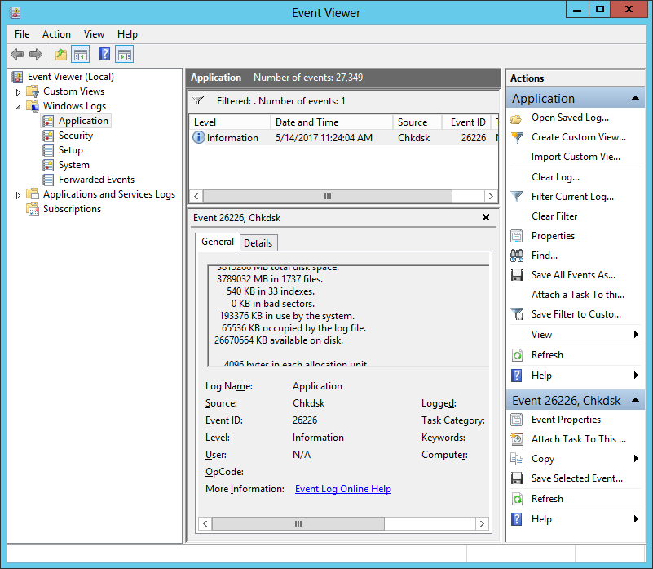Click Clear Log... in the Actions pane
The image size is (653, 569).
pos(555,177)
